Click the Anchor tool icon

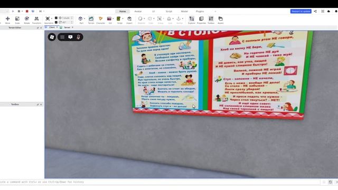click(x=179, y=19)
